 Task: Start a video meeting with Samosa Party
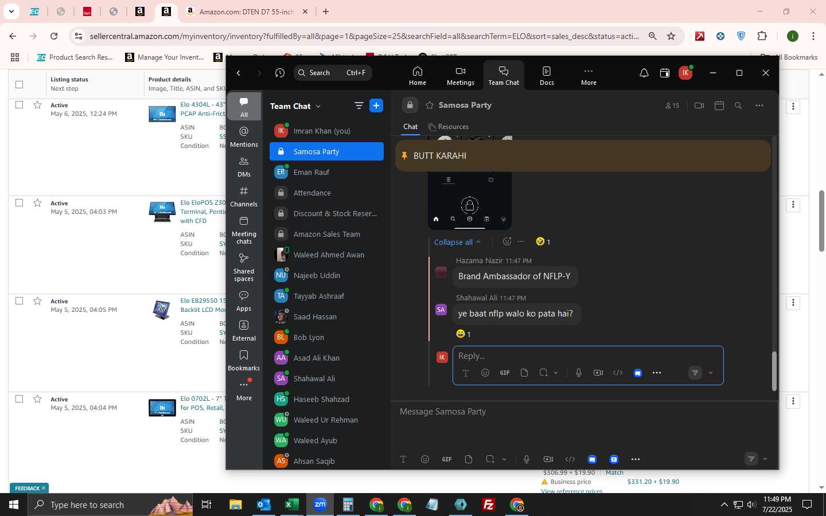(x=699, y=105)
